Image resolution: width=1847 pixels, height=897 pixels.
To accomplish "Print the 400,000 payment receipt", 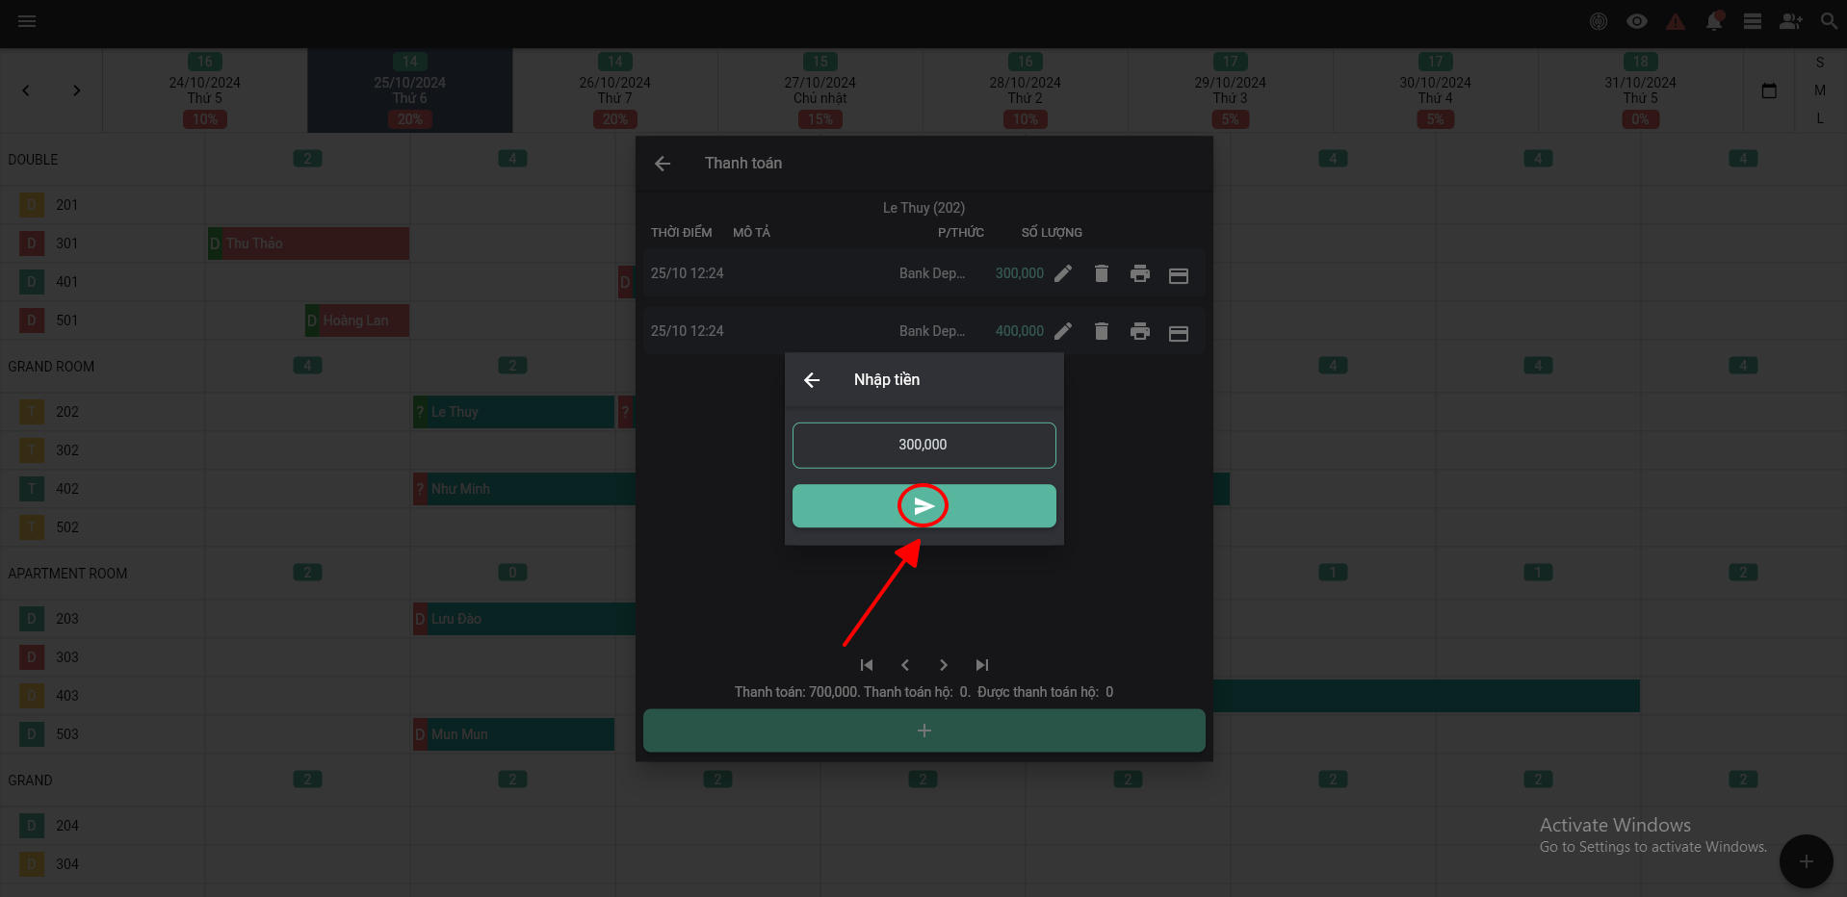I will [x=1140, y=331].
